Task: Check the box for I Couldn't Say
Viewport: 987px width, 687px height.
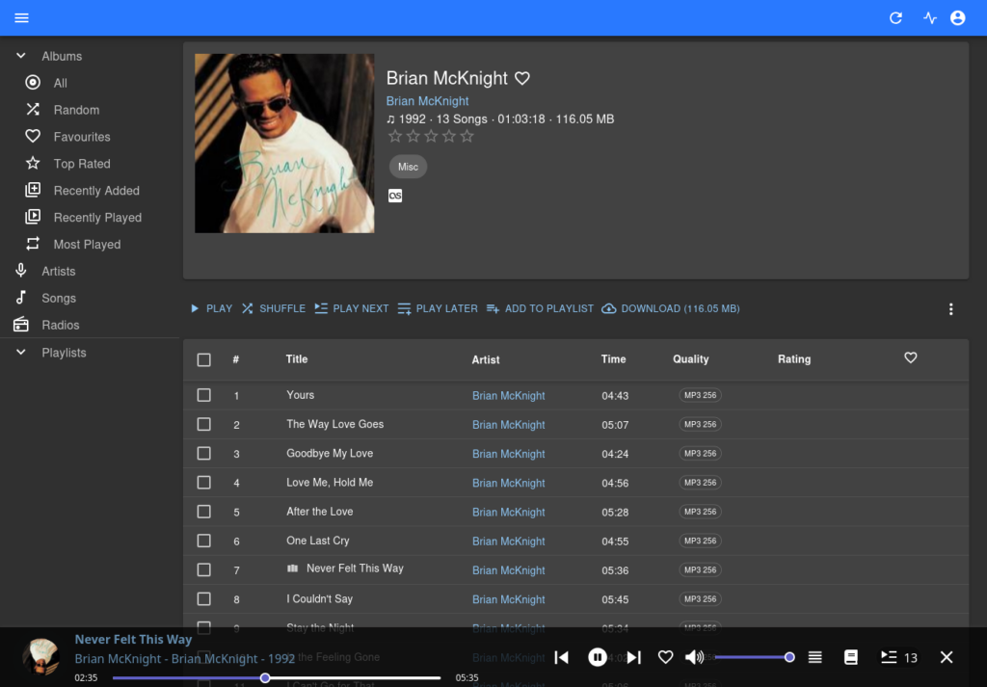Action: point(204,599)
